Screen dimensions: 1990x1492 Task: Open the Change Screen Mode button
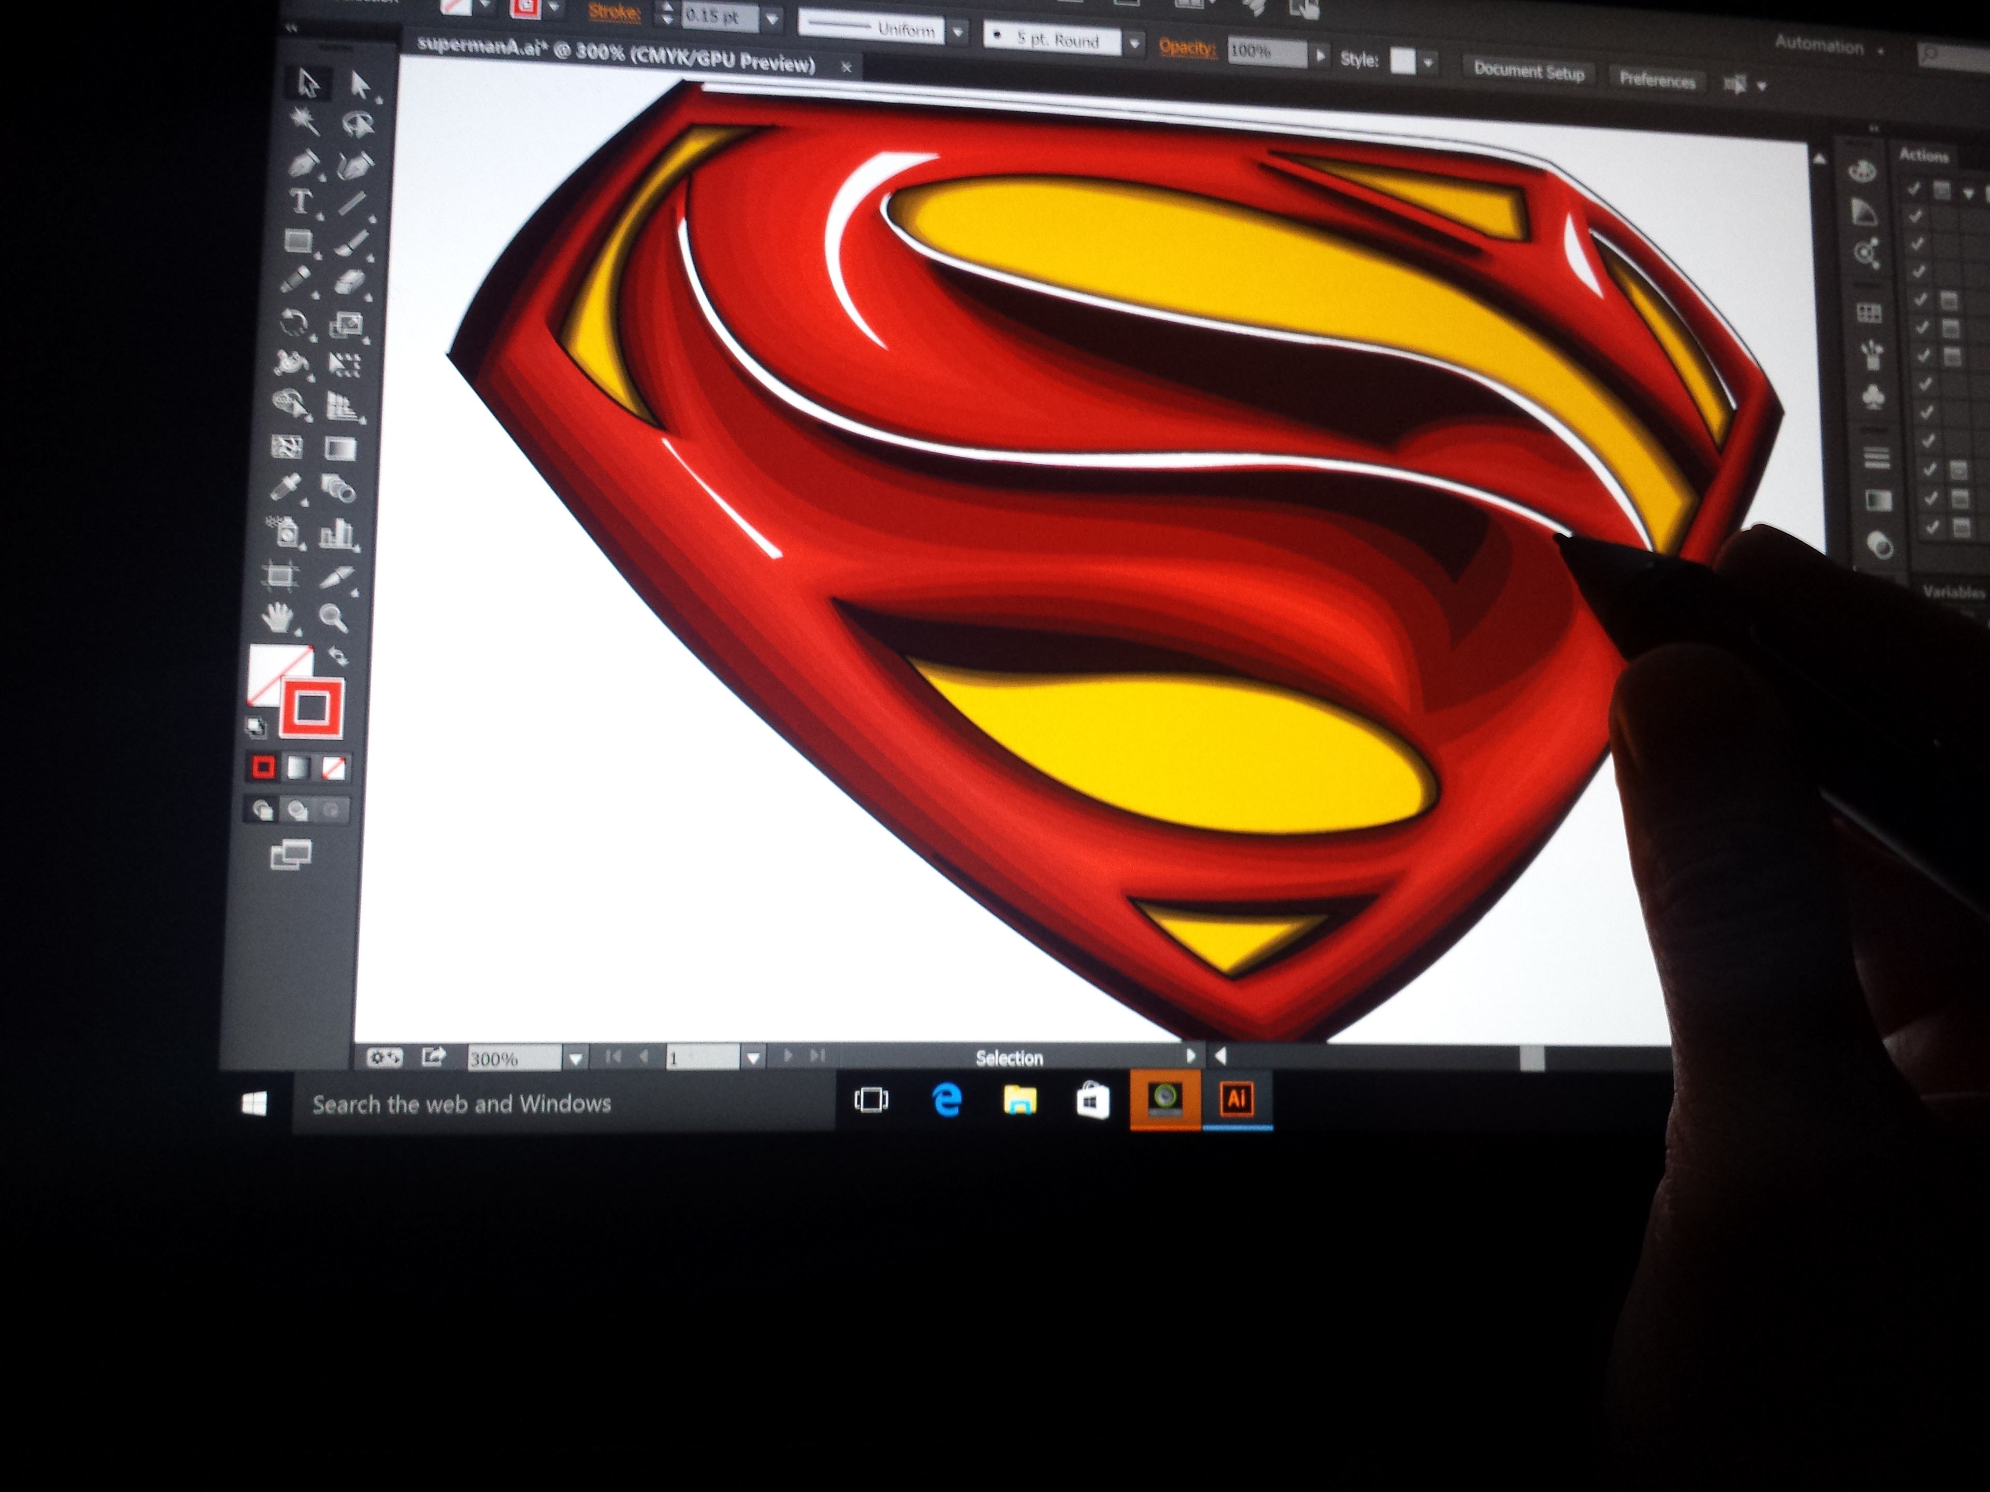291,853
